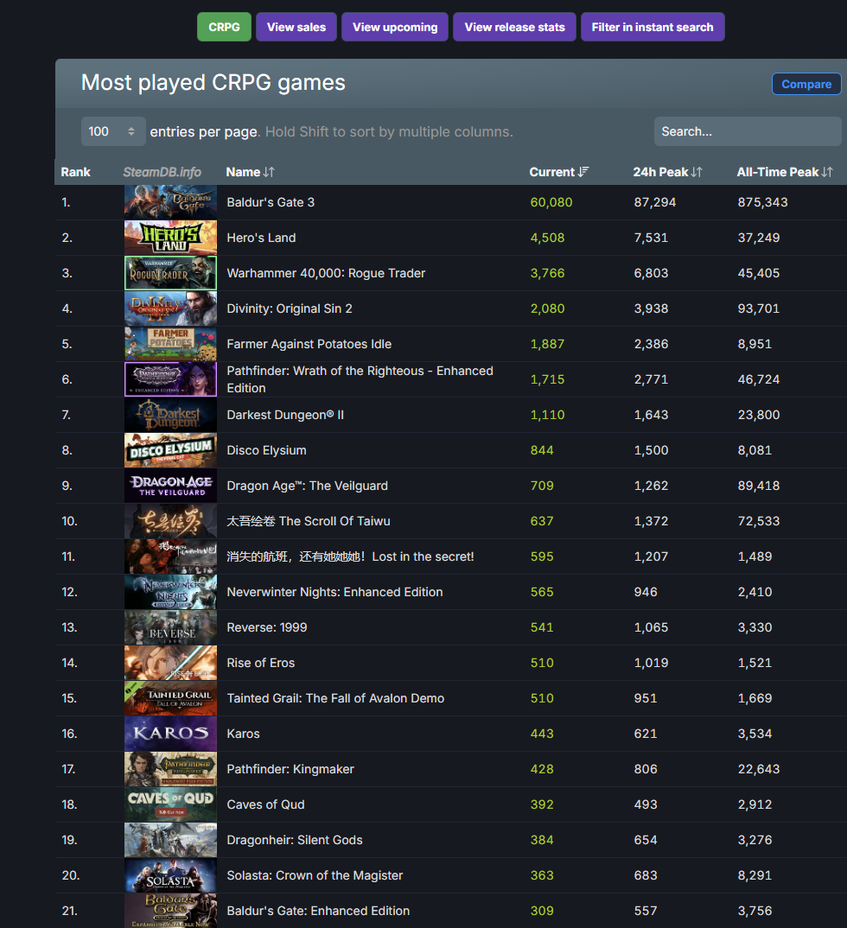847x928 pixels.
Task: Open the Scroll Of Taiwu thumbnail
Action: (x=170, y=521)
